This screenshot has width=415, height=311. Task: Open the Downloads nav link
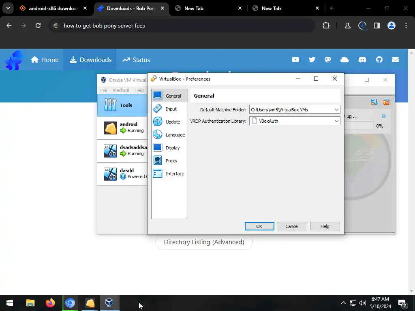point(90,60)
